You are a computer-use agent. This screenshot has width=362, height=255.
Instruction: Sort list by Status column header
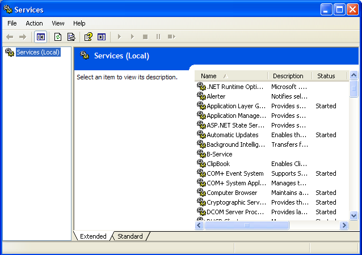click(326, 76)
